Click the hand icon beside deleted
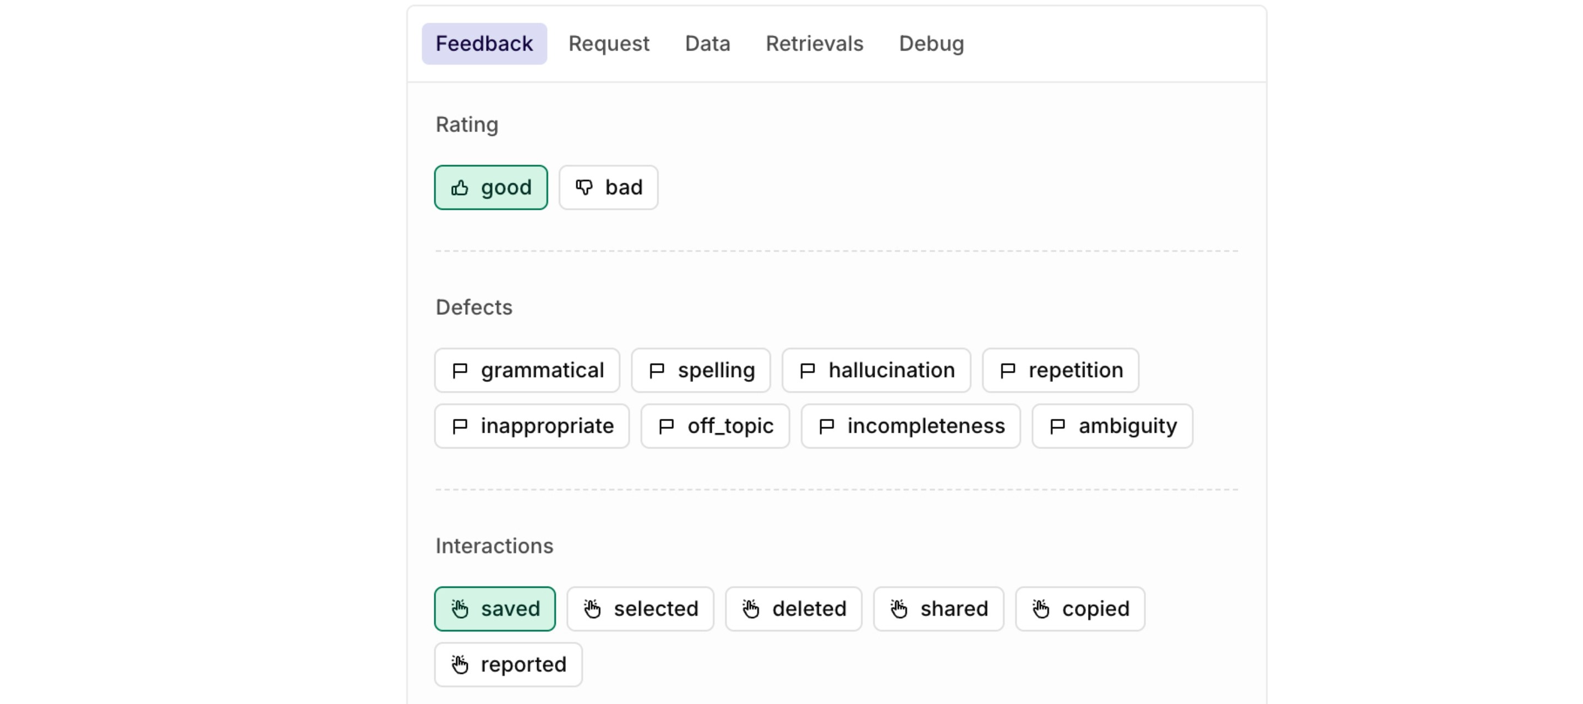 click(x=750, y=609)
